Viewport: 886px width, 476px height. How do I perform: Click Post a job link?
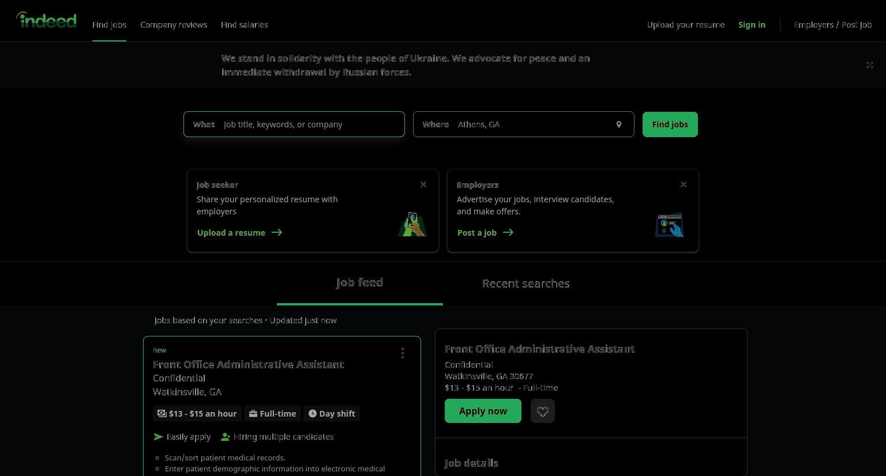tap(485, 233)
